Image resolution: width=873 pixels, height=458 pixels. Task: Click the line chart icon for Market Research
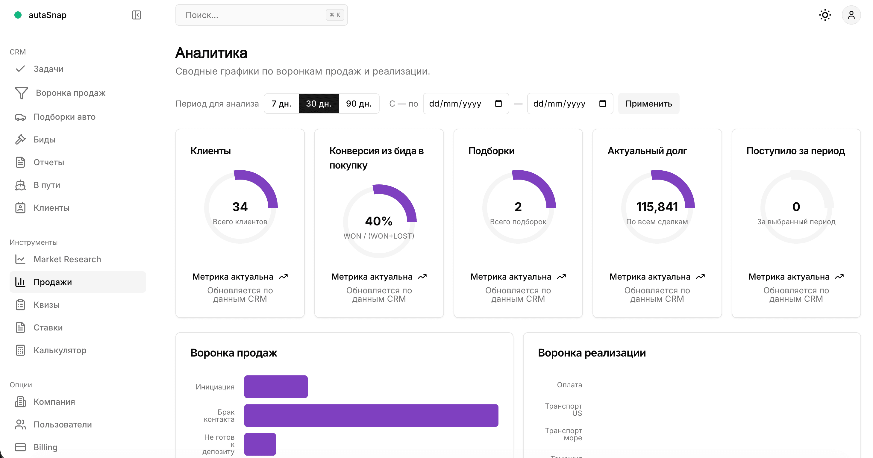20,259
